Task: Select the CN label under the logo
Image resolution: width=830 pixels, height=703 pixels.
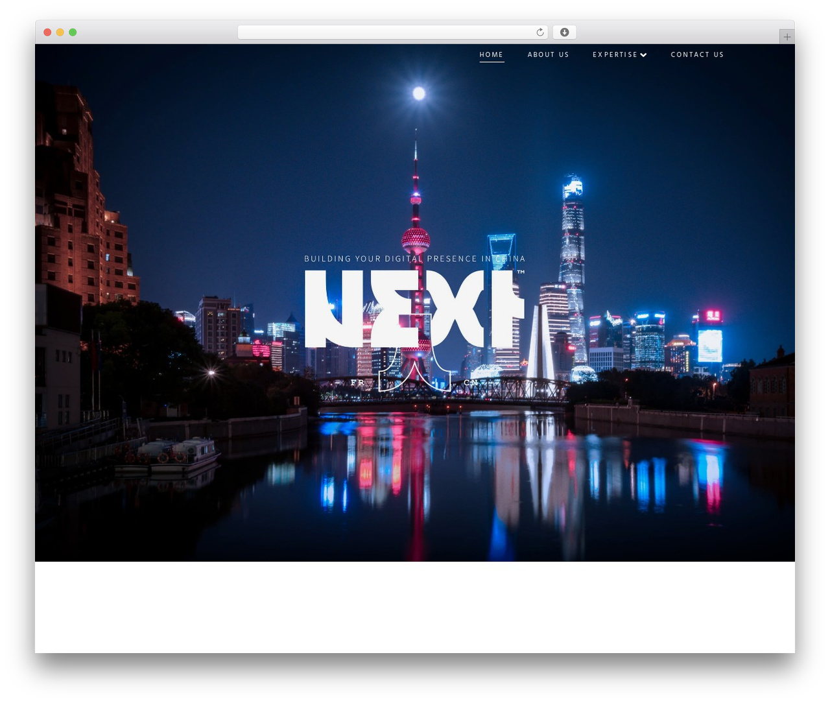Action: pyautogui.click(x=471, y=383)
